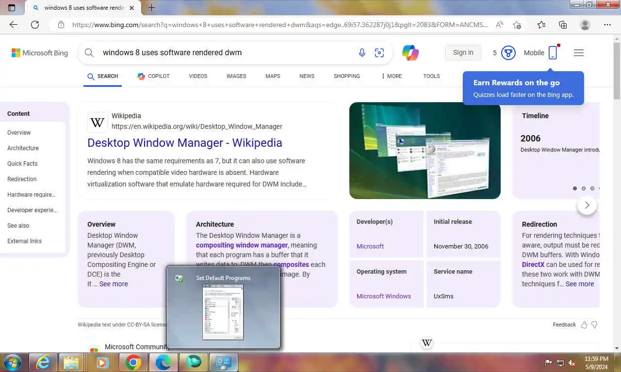Open the tab actions menu icon
The height and width of the screenshot is (372, 621).
click(12, 8)
